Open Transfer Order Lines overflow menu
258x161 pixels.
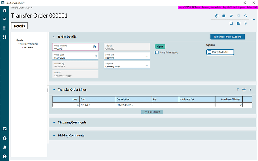click(x=250, y=90)
